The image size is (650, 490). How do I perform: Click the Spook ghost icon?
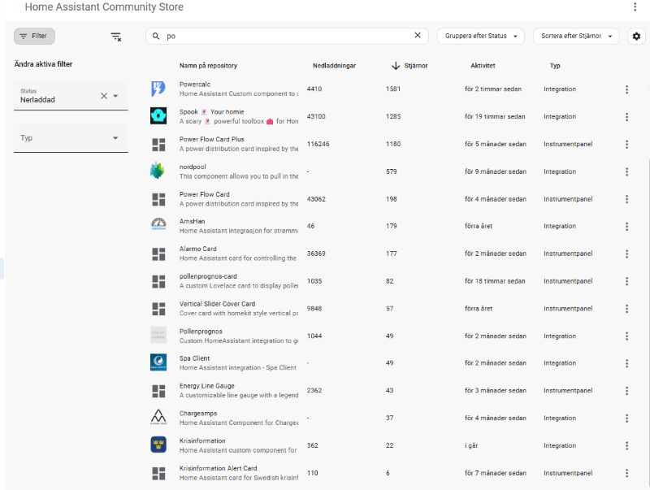[158, 116]
